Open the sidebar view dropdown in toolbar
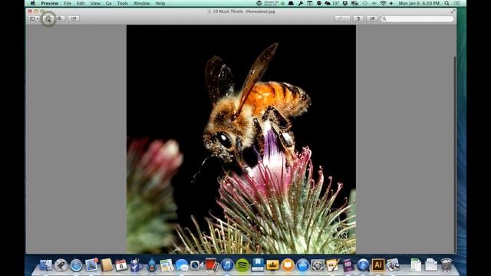The width and height of the screenshot is (491, 276). [x=34, y=18]
